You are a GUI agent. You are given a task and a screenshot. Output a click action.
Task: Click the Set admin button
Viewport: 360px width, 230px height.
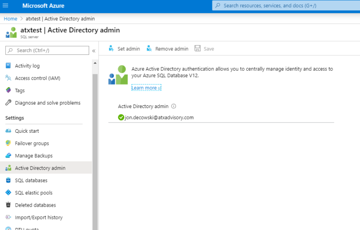(x=124, y=49)
